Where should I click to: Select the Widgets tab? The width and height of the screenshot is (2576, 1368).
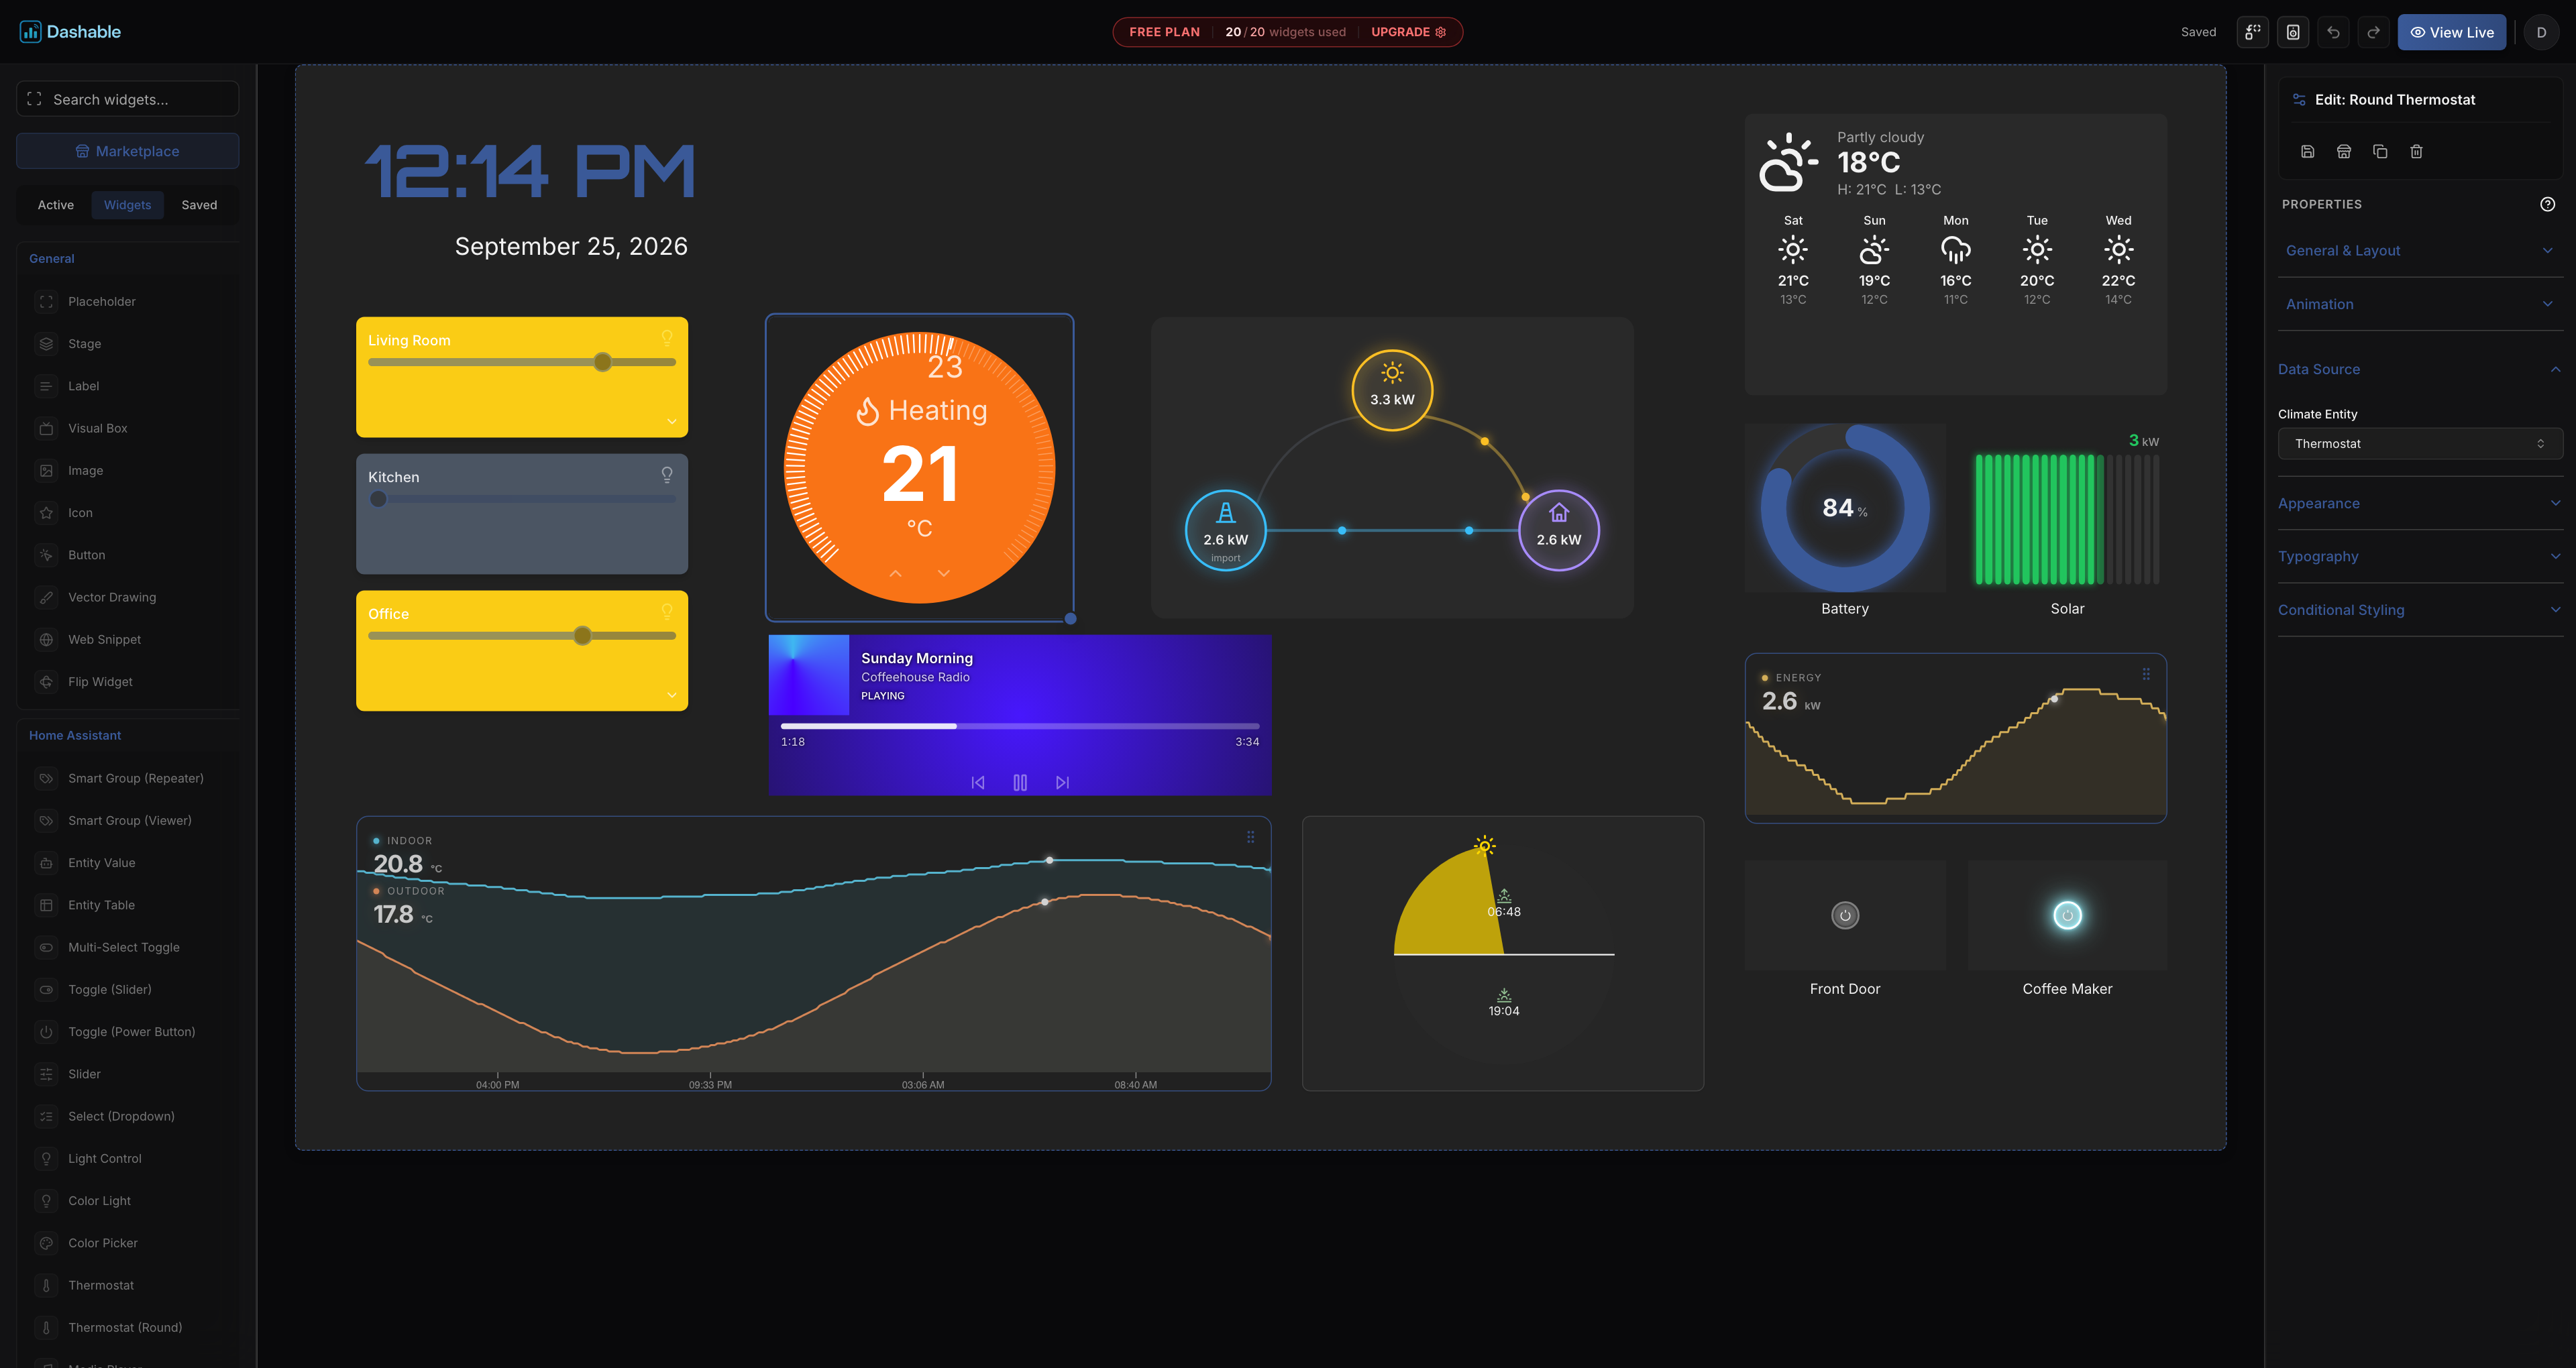coord(128,205)
